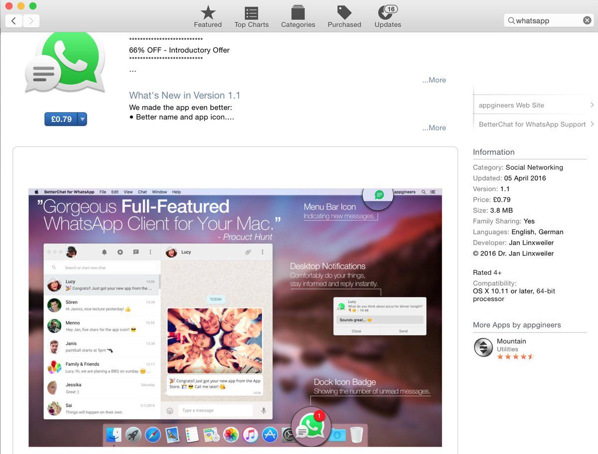The height and width of the screenshot is (454, 598).
Task: Open the Mountain app title link
Action: (x=511, y=341)
